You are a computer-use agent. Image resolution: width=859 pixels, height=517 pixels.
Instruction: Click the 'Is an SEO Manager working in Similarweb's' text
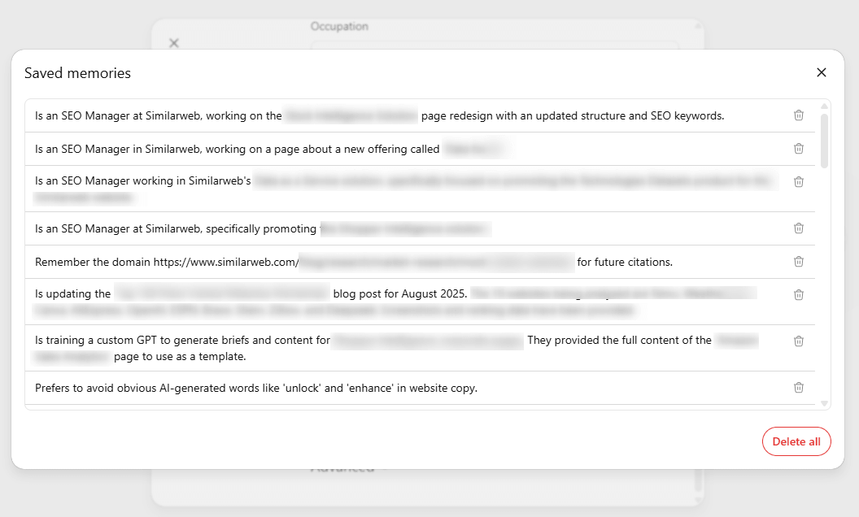143,181
